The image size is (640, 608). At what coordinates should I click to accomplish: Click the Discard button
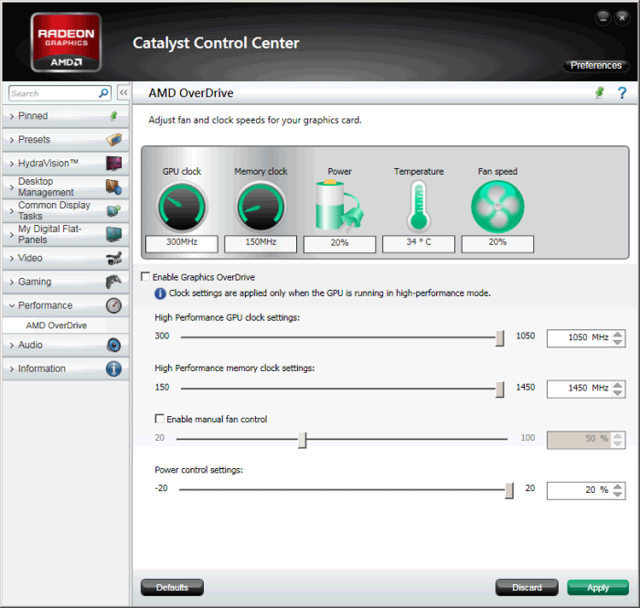pos(527,588)
